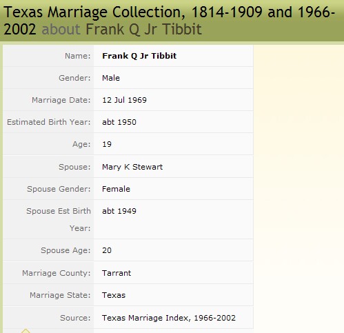Image resolution: width=344 pixels, height=333 pixels.
Task: Click the about Frank Q Jr Tibbit subtitle
Action: click(x=121, y=29)
